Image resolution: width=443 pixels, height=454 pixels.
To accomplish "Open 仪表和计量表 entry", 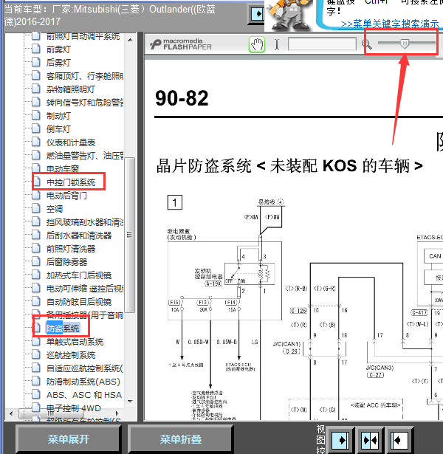I will [71, 142].
